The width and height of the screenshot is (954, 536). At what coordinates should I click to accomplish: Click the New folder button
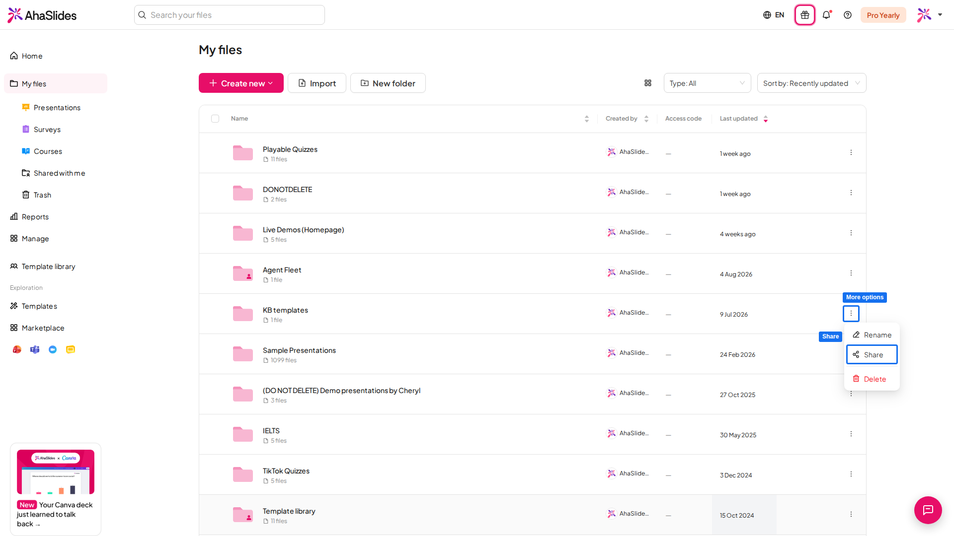388,83
